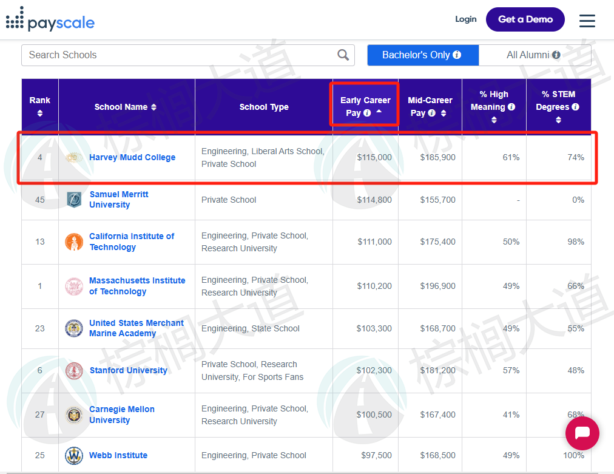Viewport: 614px width, 474px height.
Task: Open Massachusetts Institute of Technology link
Action: coord(137,286)
